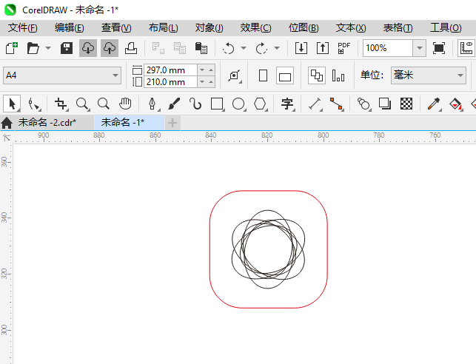Image resolution: width=476 pixels, height=364 pixels.
Task: Open the Redo history dropdown
Action: (277, 48)
